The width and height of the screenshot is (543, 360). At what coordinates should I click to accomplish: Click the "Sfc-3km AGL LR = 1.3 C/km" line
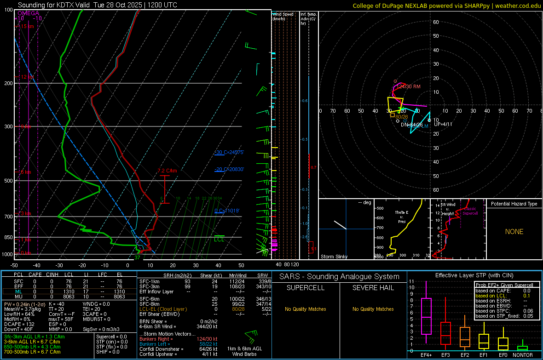point(35,337)
